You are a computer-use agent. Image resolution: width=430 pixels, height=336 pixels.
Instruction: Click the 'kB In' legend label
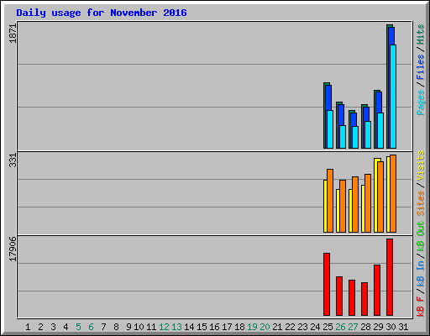pos(421,273)
